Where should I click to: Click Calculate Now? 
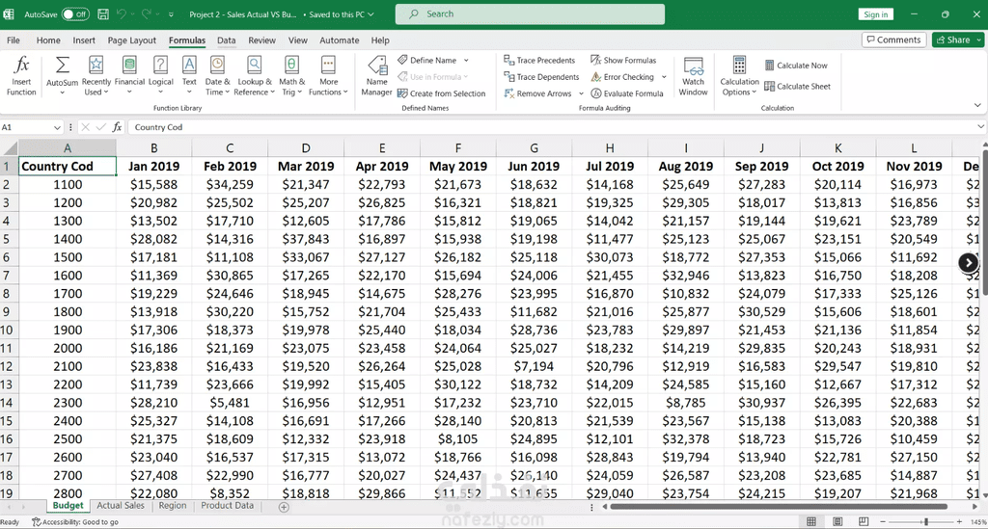coord(796,66)
